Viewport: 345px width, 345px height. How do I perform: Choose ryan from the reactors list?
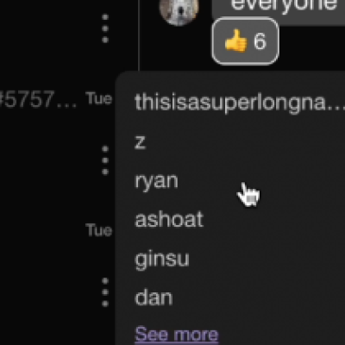pyautogui.click(x=156, y=181)
